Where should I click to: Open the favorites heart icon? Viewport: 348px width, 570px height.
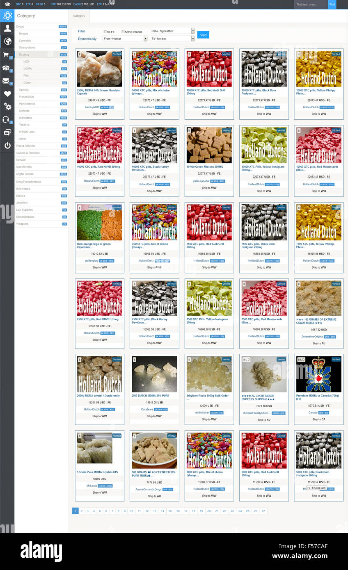click(x=7, y=94)
